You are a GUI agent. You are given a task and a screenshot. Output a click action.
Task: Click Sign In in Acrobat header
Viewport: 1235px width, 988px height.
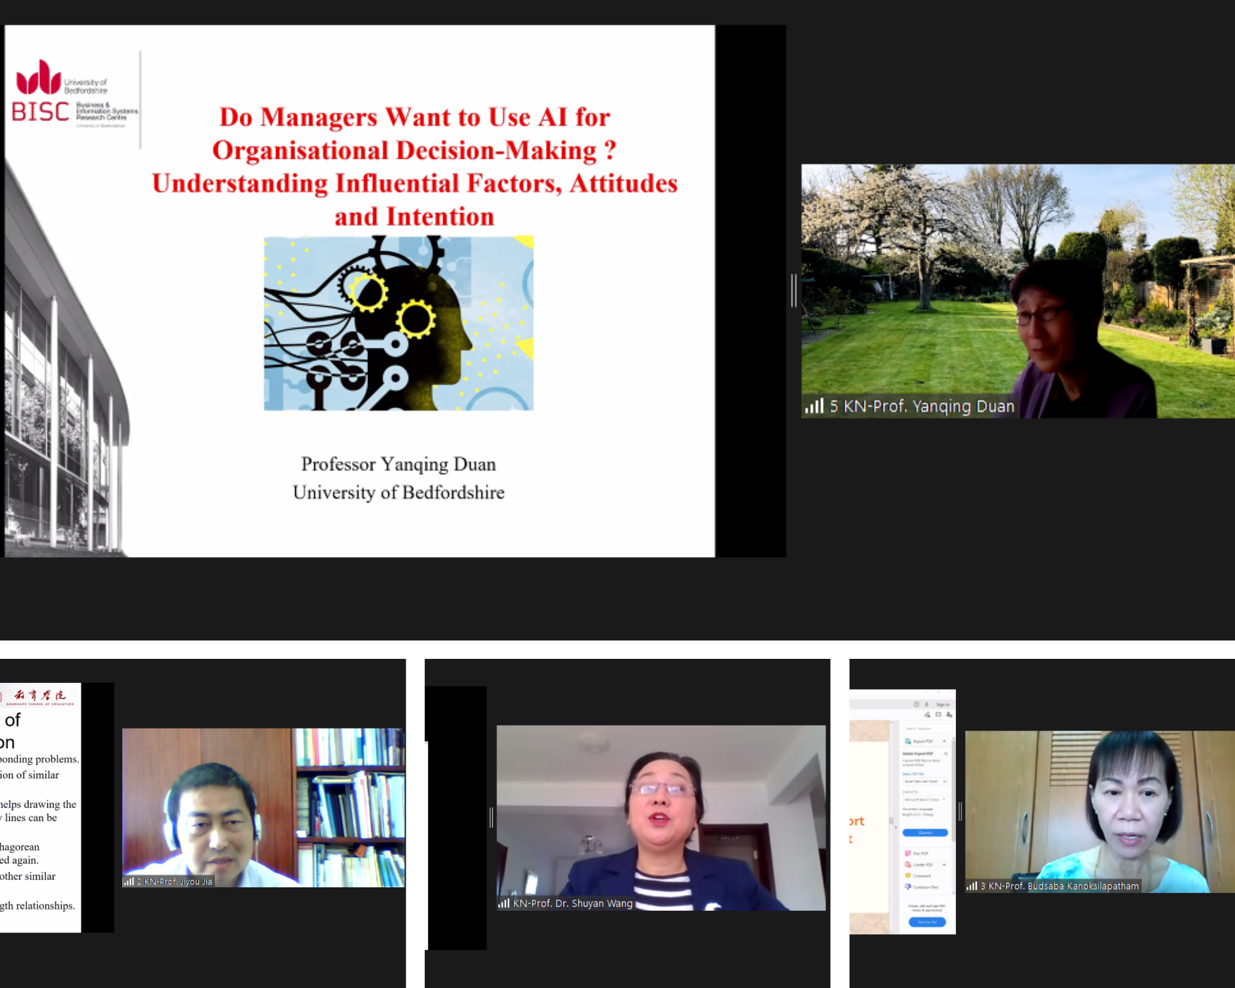942,705
